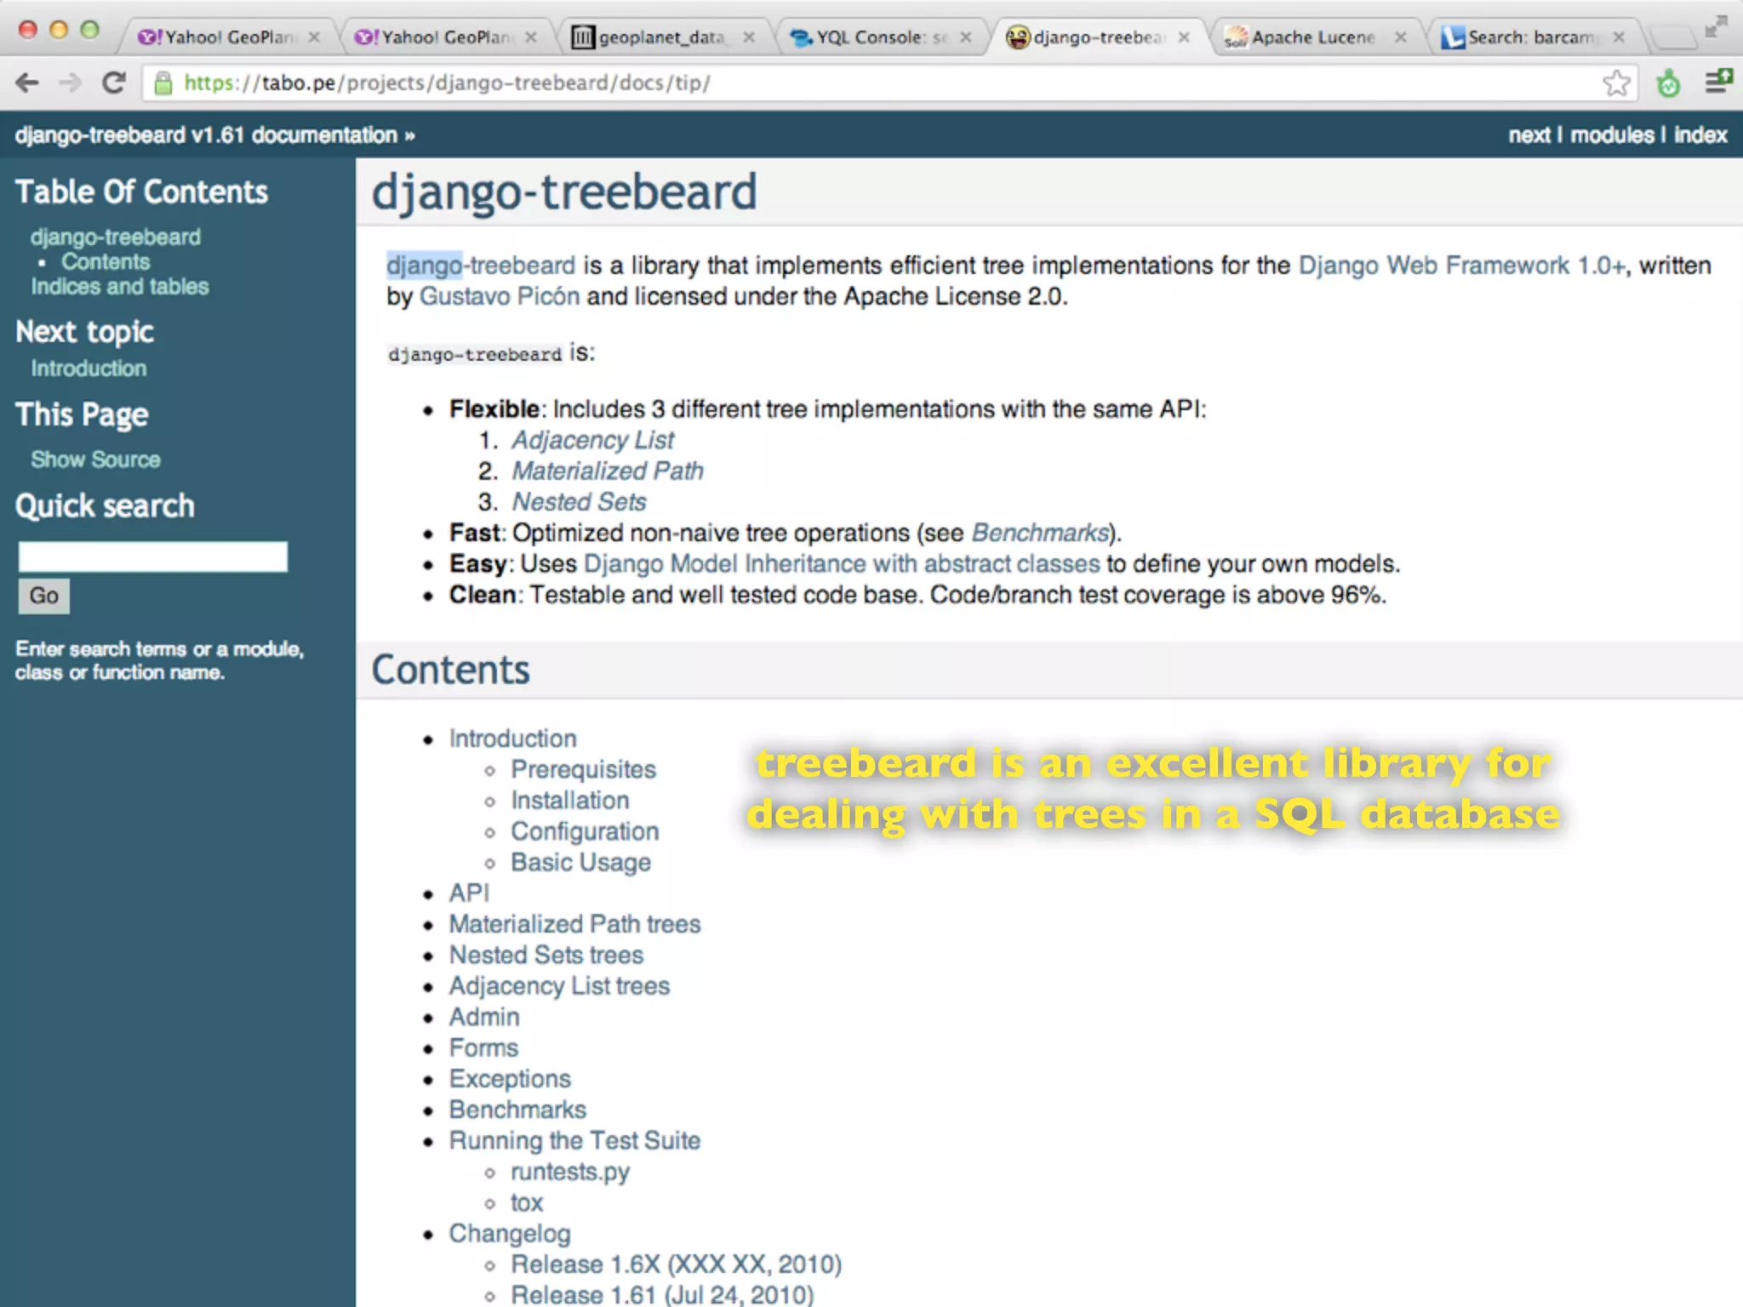Open Materialized Path implementation link

click(608, 471)
